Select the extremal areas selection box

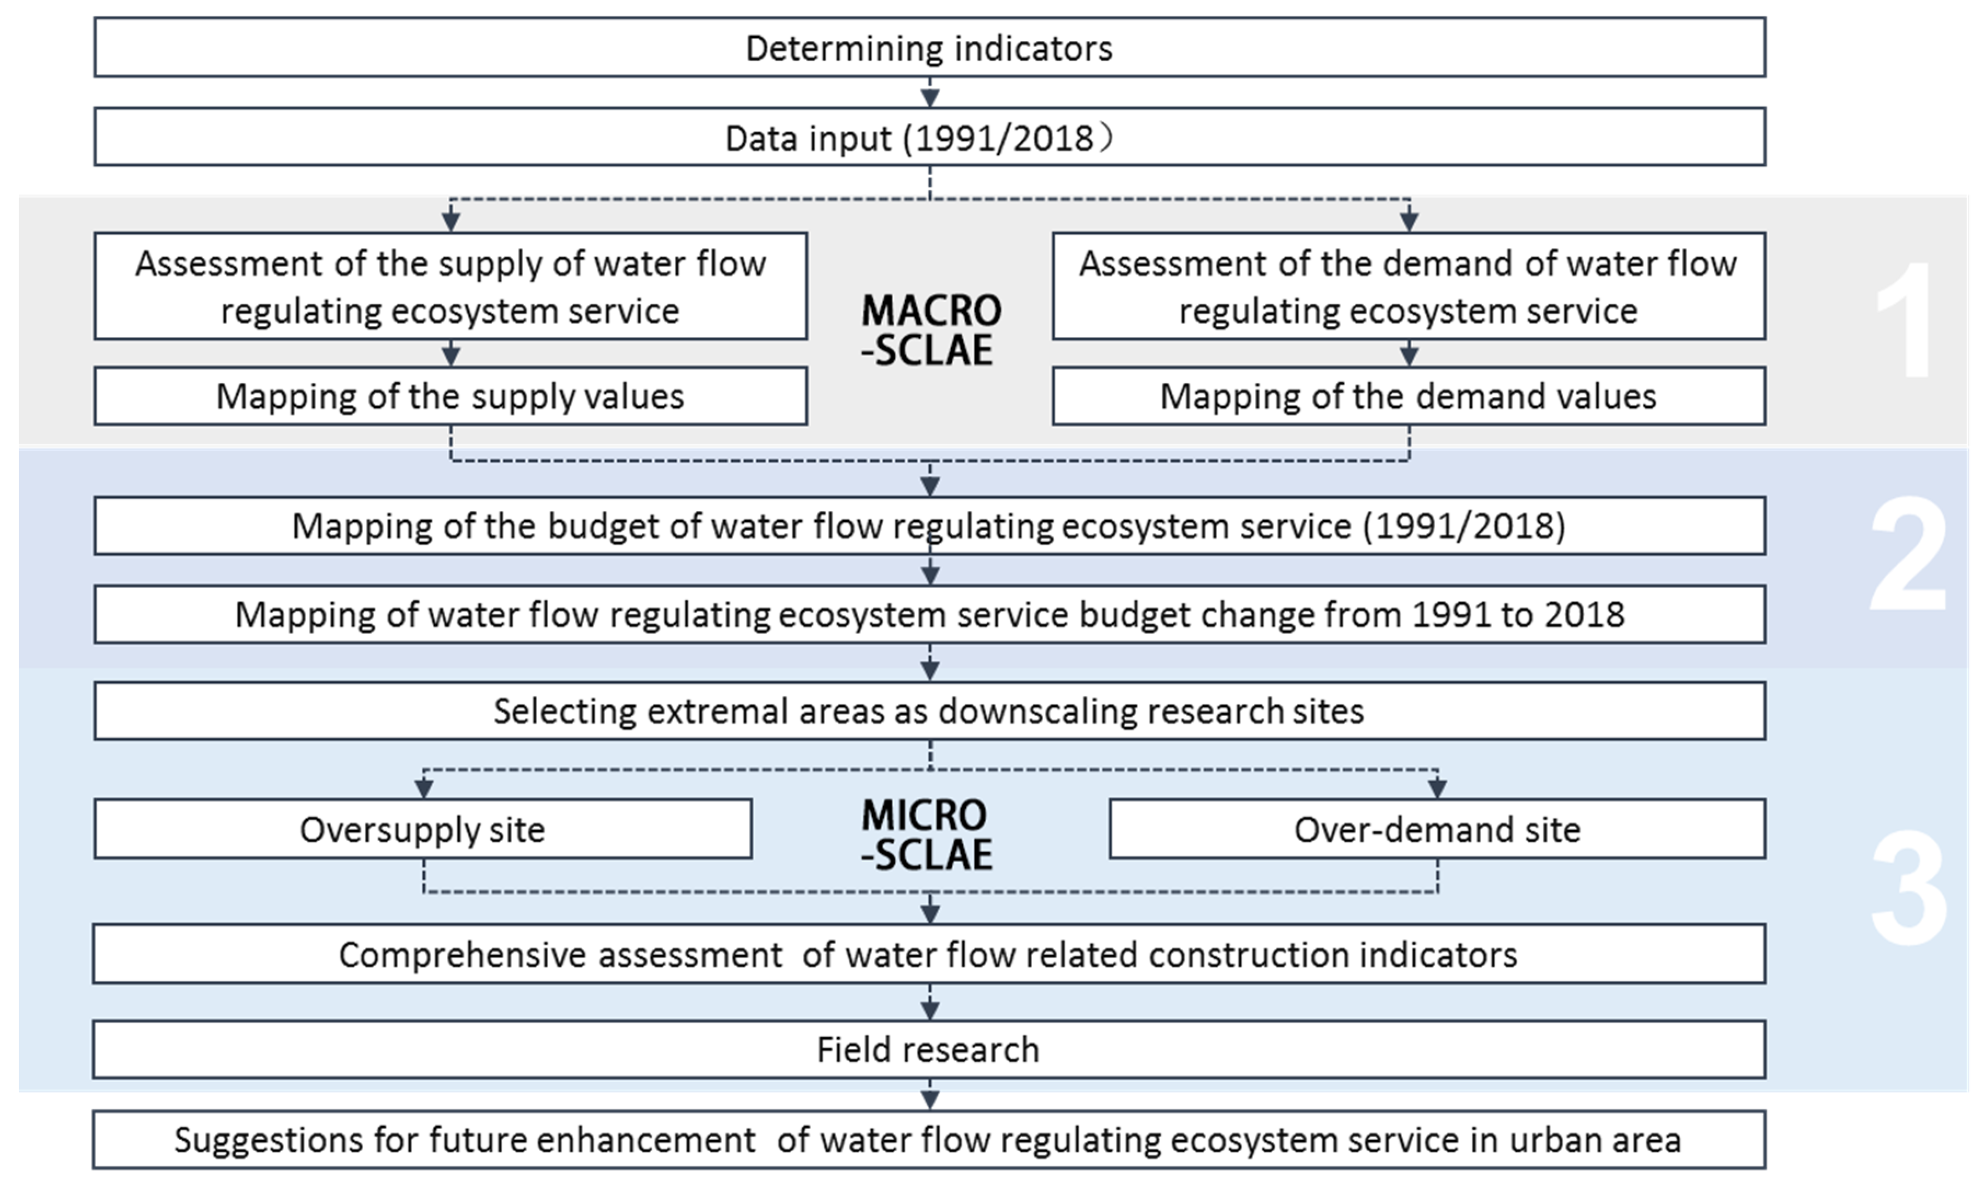(x=929, y=711)
